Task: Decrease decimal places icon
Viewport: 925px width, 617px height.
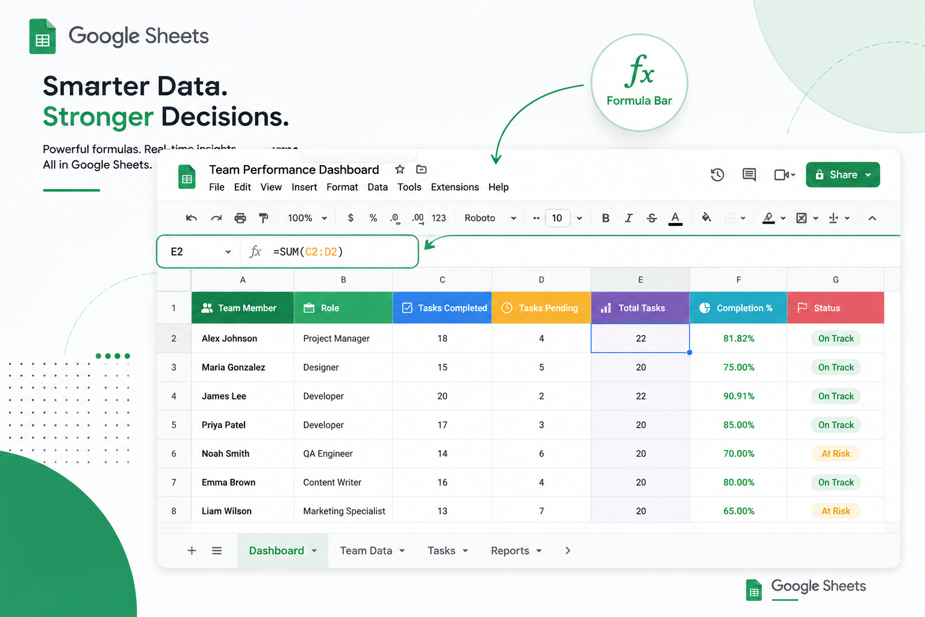Action: pos(395,219)
